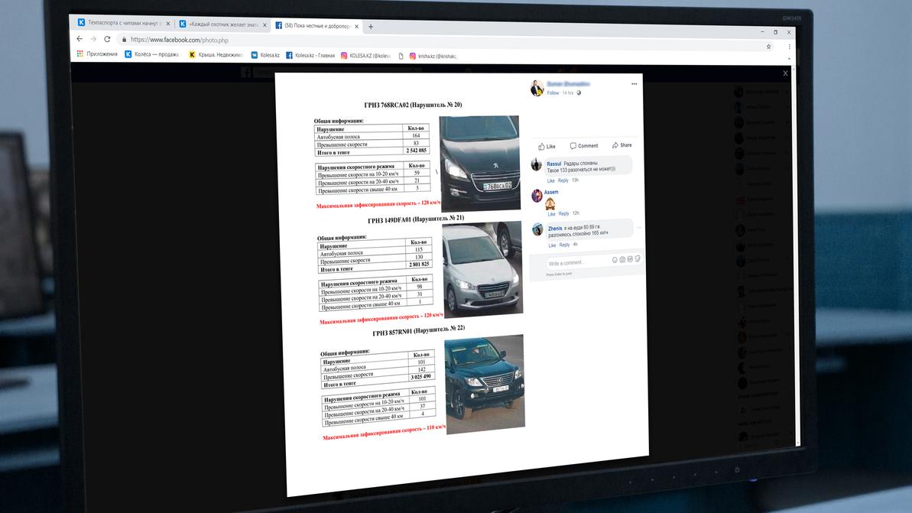Close the active Facebook tab
The height and width of the screenshot is (513, 912).
pyautogui.click(x=356, y=26)
